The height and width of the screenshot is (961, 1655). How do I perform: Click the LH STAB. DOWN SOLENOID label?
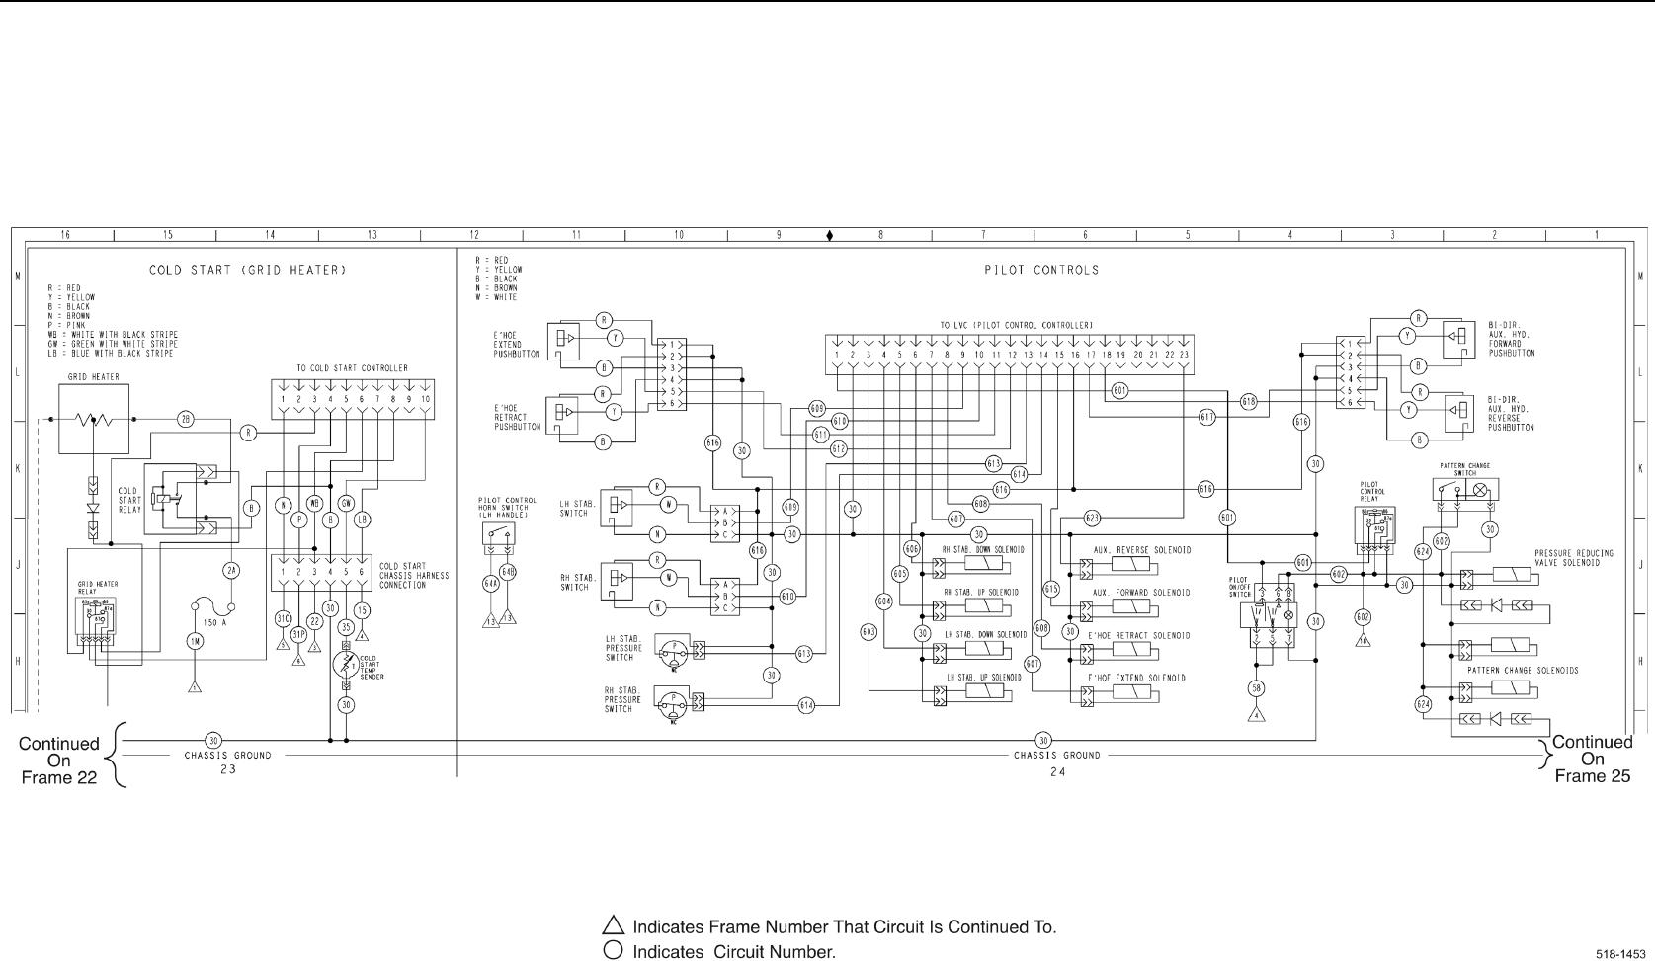pos(984,634)
